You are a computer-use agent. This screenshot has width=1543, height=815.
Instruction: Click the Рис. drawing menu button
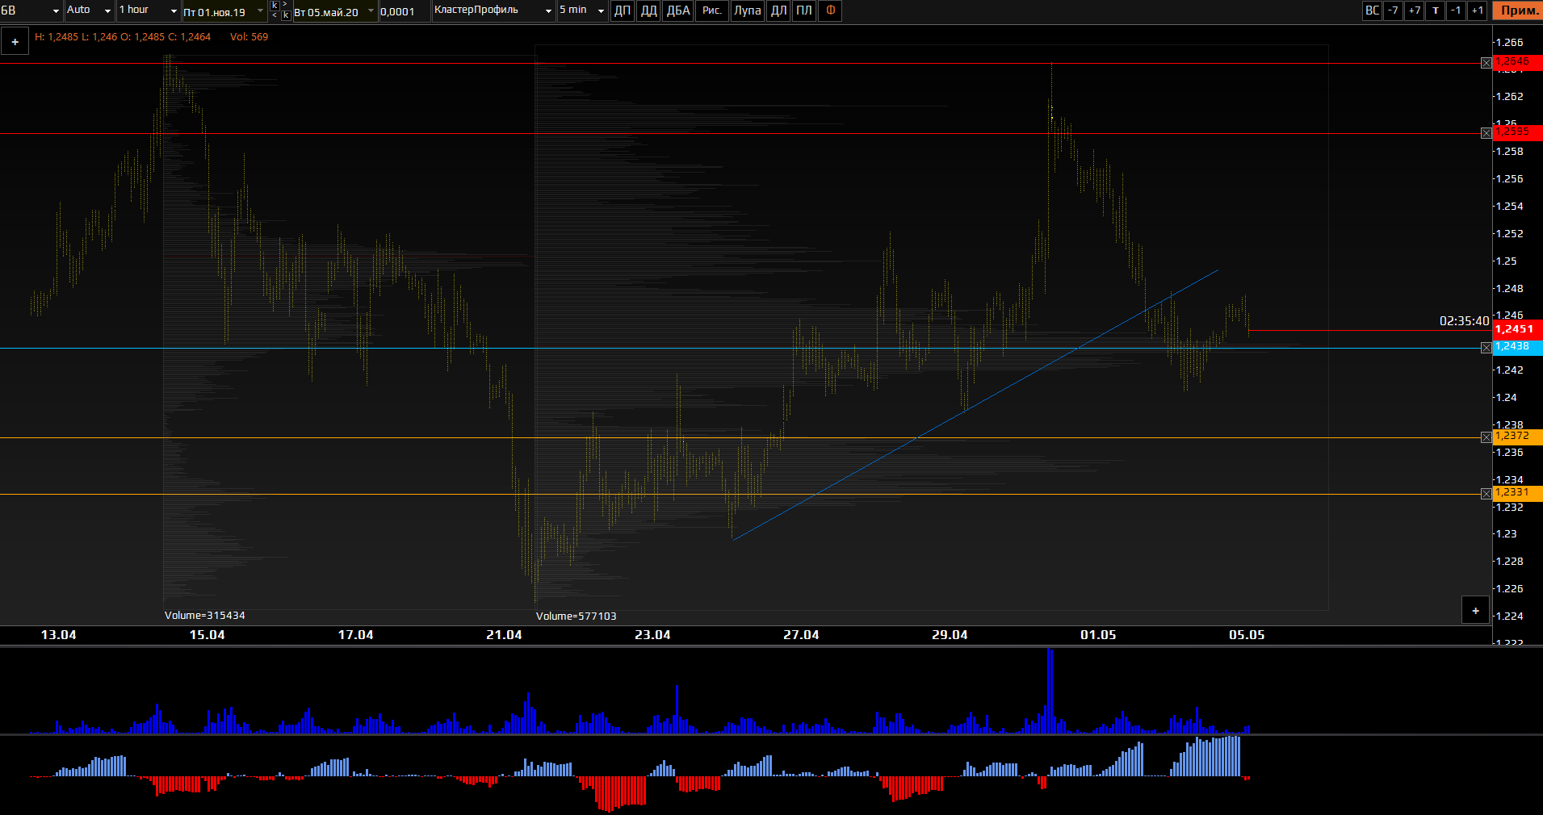pyautogui.click(x=712, y=10)
